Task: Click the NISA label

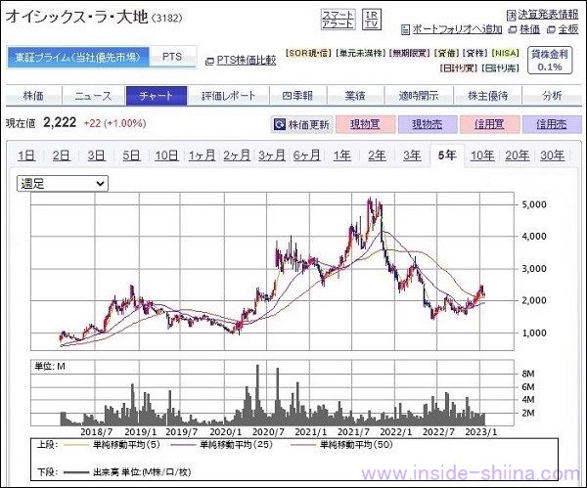Action: [506, 53]
